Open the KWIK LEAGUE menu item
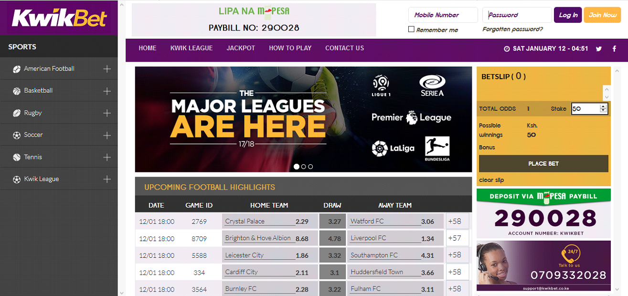 192,48
